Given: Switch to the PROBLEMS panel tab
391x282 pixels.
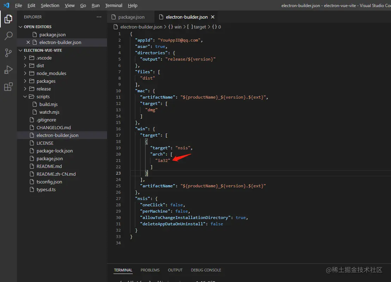Looking at the screenshot, I should tap(150, 270).
